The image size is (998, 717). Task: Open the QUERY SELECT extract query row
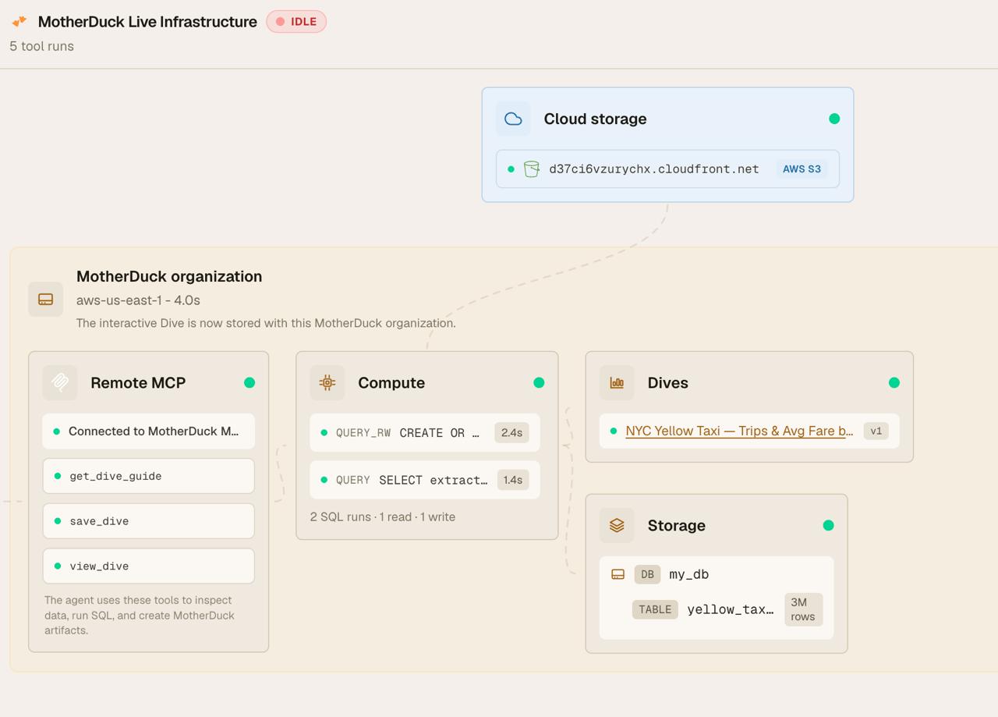tap(425, 480)
